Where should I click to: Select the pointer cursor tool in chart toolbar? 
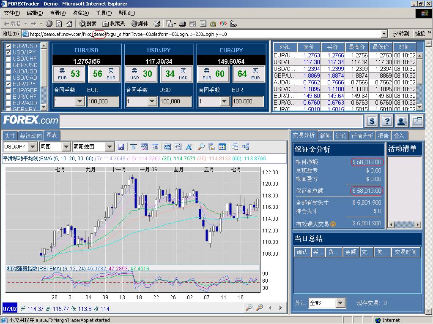tap(133, 147)
